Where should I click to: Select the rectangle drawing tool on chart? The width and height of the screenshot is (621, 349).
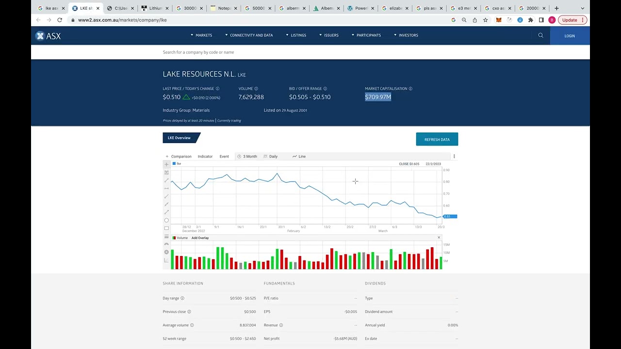coord(166,228)
